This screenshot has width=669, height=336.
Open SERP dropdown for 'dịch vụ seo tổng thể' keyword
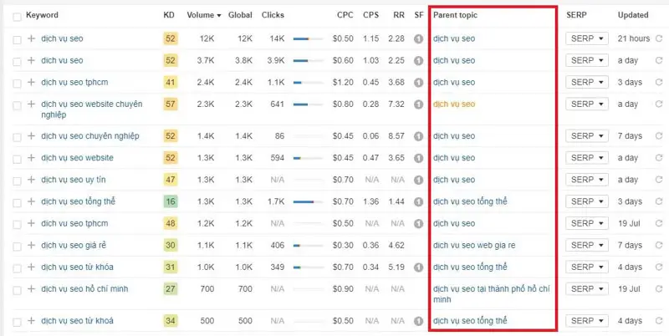[x=587, y=201]
